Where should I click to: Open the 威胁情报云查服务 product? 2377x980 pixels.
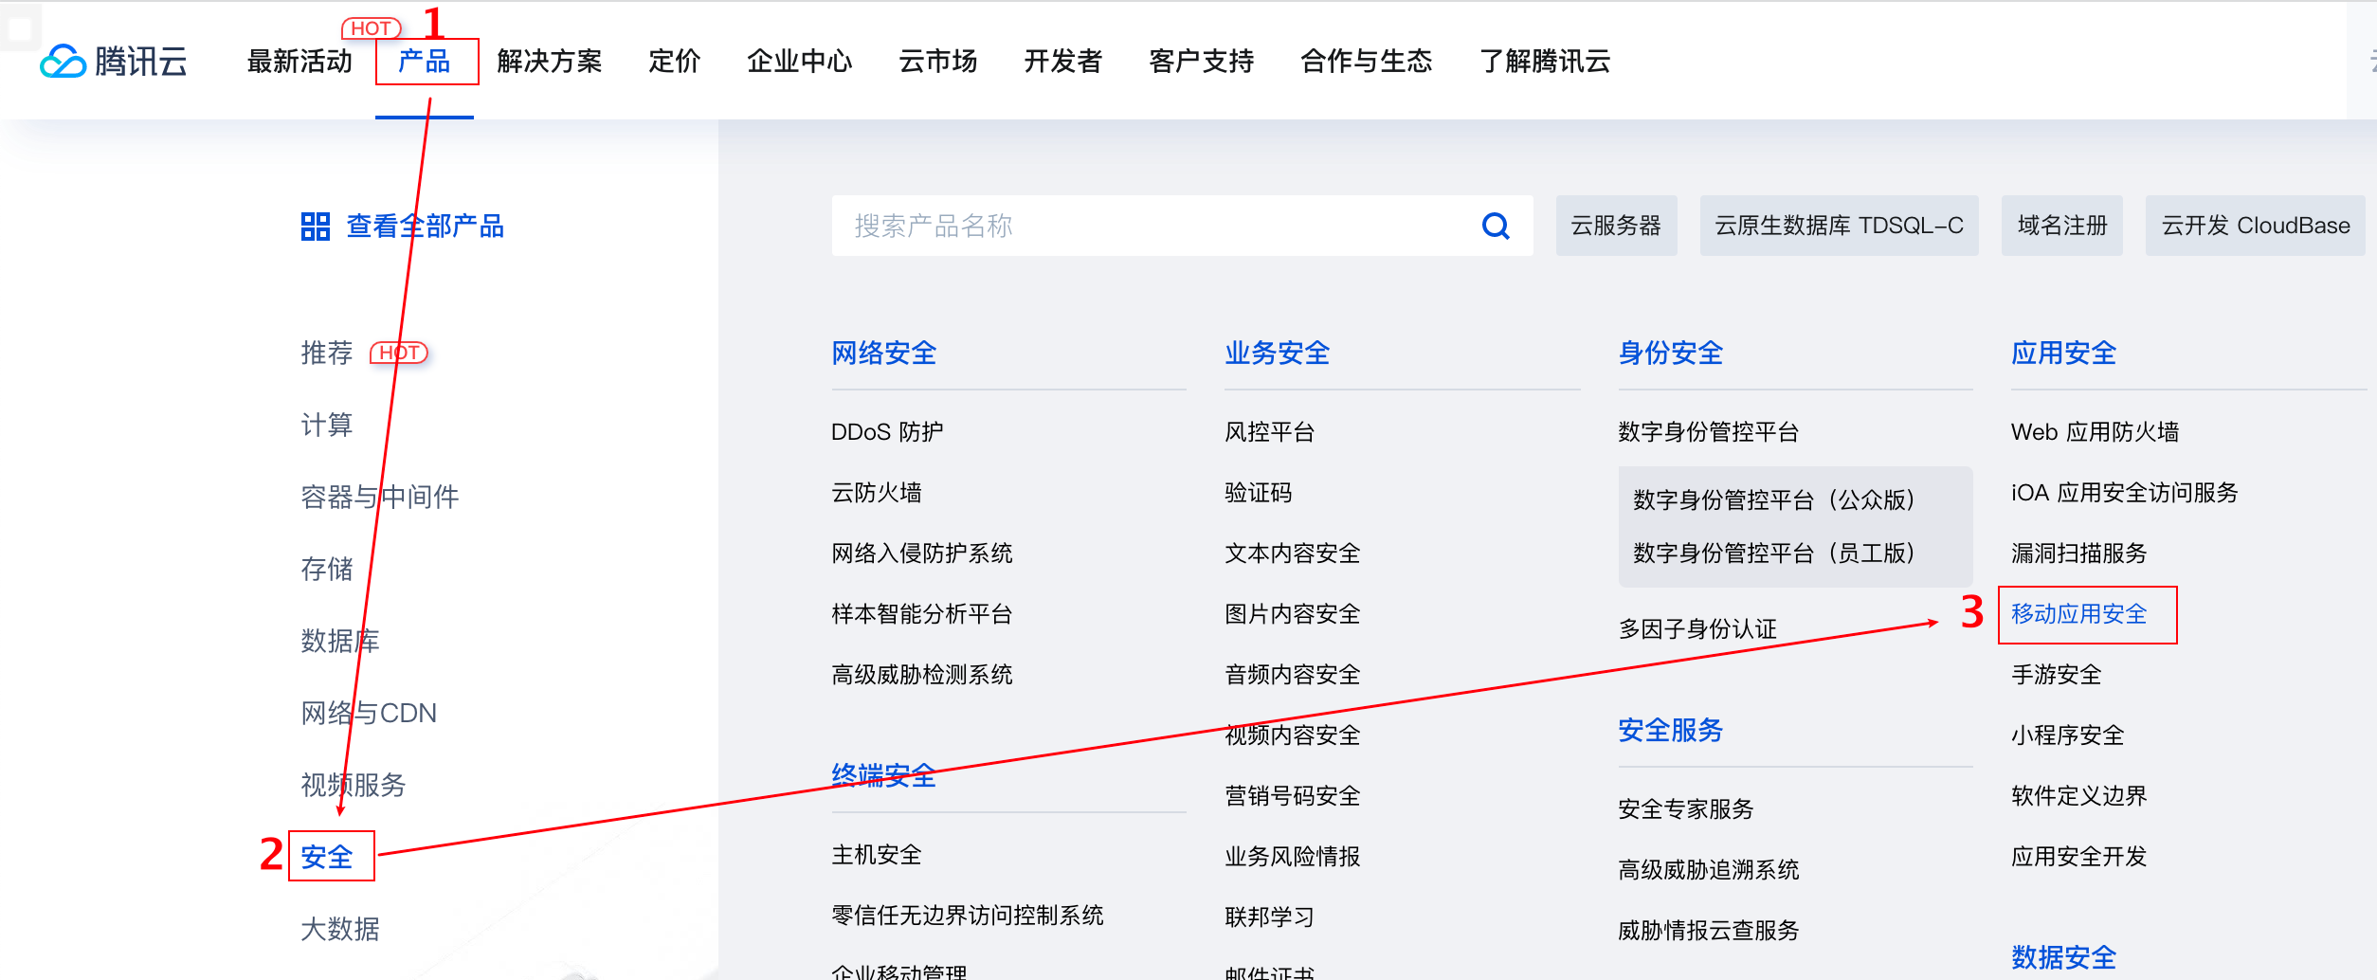pyautogui.click(x=1709, y=931)
